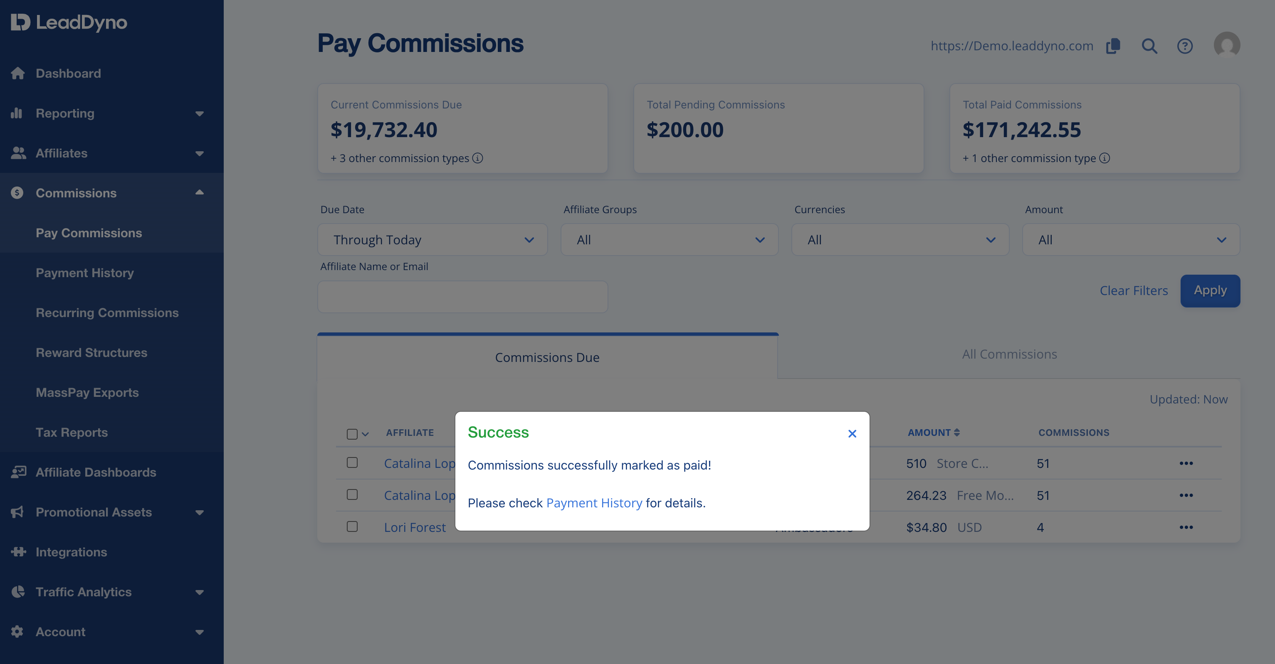Click the Affiliate column header
1275x664 pixels.
[x=410, y=433]
